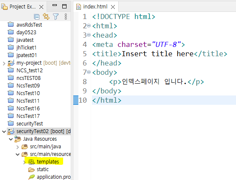Select the jpatest01 project
Image resolution: width=236 pixels, height=180 pixels.
coord(27,55)
